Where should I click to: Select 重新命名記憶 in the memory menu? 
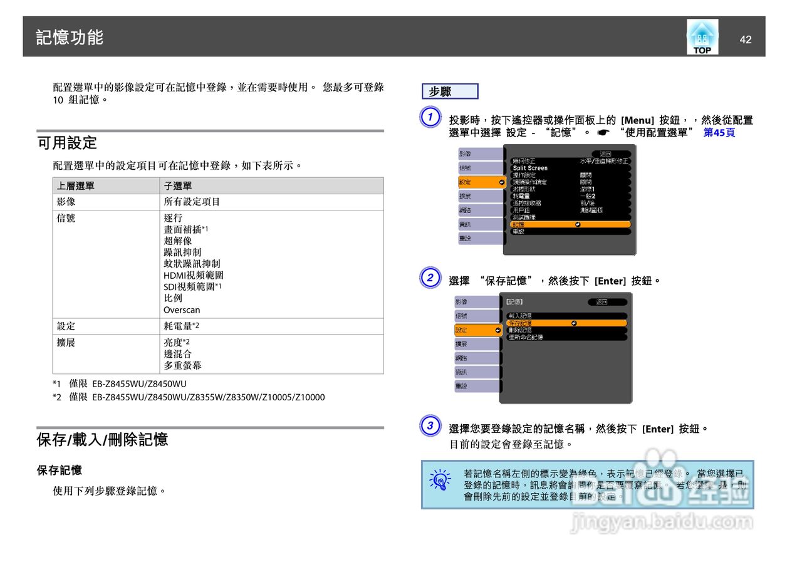coord(526,337)
